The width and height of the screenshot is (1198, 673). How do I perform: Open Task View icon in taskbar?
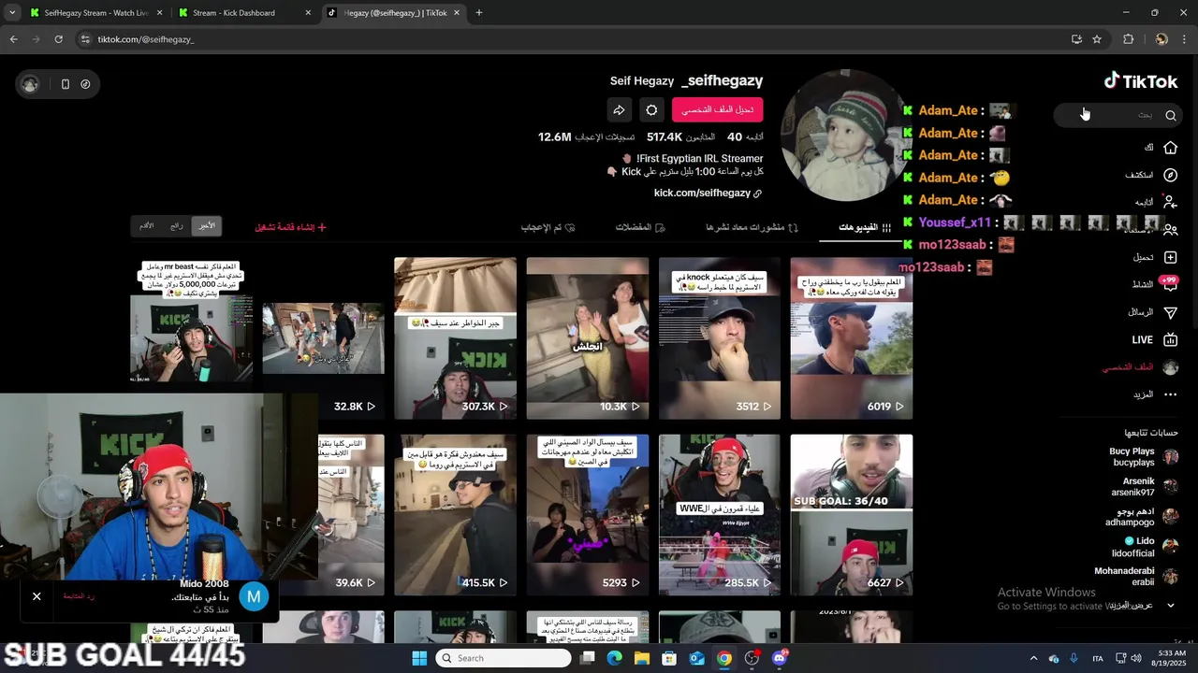[x=587, y=658]
